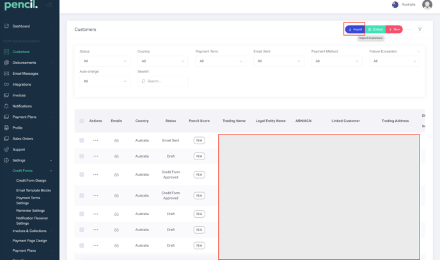Click the Import button
The image size is (440, 260).
(355, 29)
